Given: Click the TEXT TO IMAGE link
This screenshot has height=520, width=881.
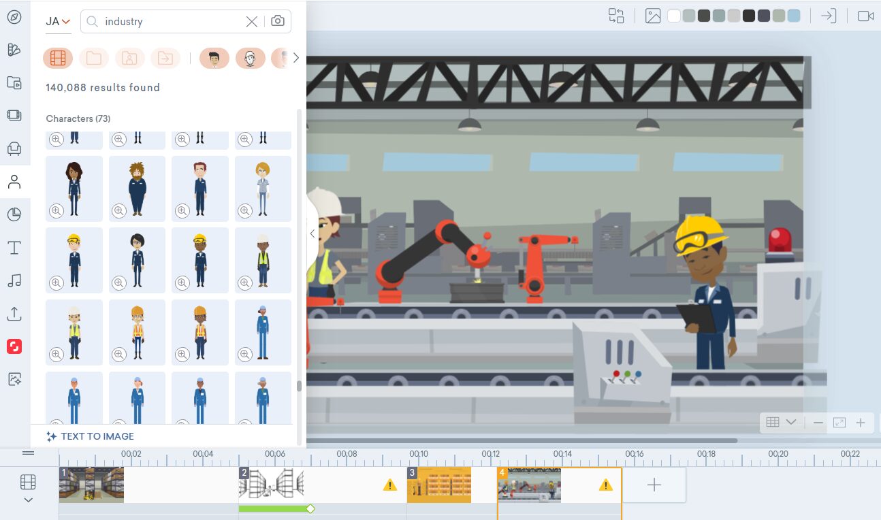Looking at the screenshot, I should (x=90, y=436).
